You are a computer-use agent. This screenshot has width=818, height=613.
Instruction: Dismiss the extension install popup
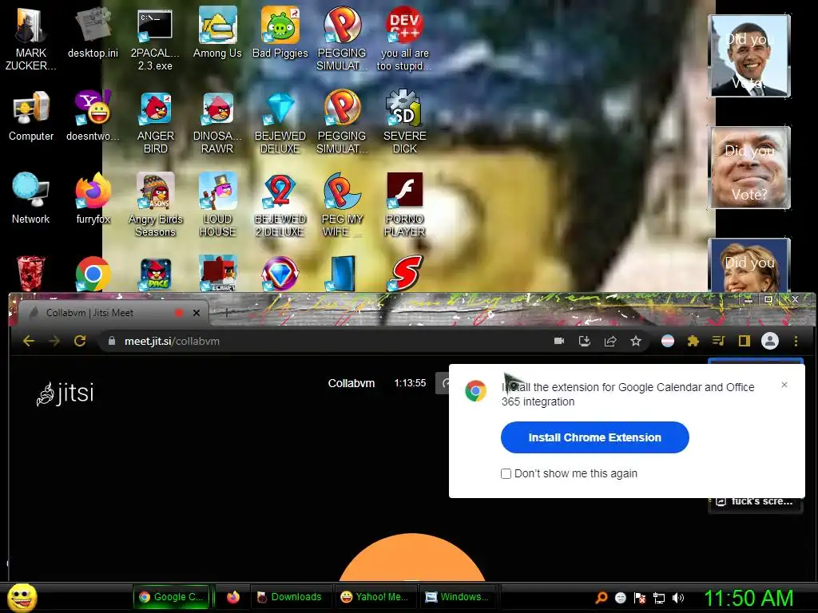point(784,385)
